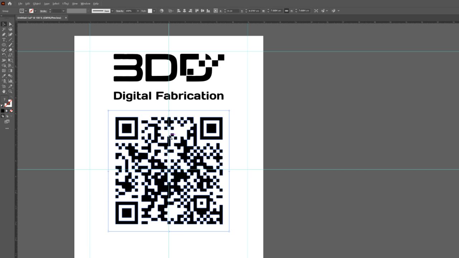The height and width of the screenshot is (258, 459).
Task: Select the Eyedropper tool
Action: coord(4,76)
